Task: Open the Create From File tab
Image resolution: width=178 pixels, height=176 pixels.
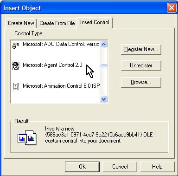Action: [x=57, y=23]
